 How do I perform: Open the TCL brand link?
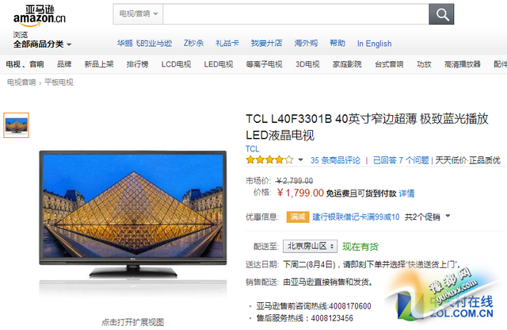(252, 149)
